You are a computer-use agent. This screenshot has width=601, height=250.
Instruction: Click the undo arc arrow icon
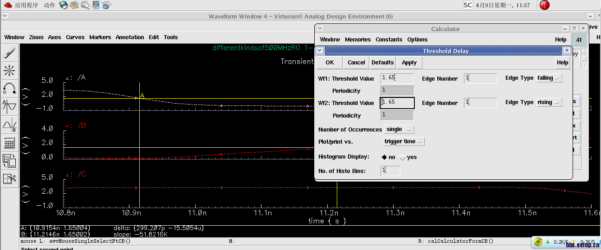[x=9, y=88]
